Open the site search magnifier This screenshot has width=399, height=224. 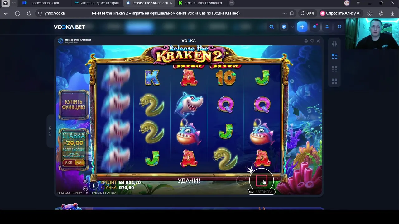point(272,27)
